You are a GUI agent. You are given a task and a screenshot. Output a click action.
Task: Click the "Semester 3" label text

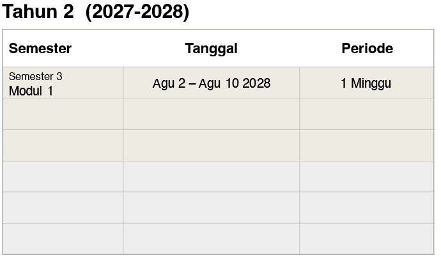click(x=36, y=77)
